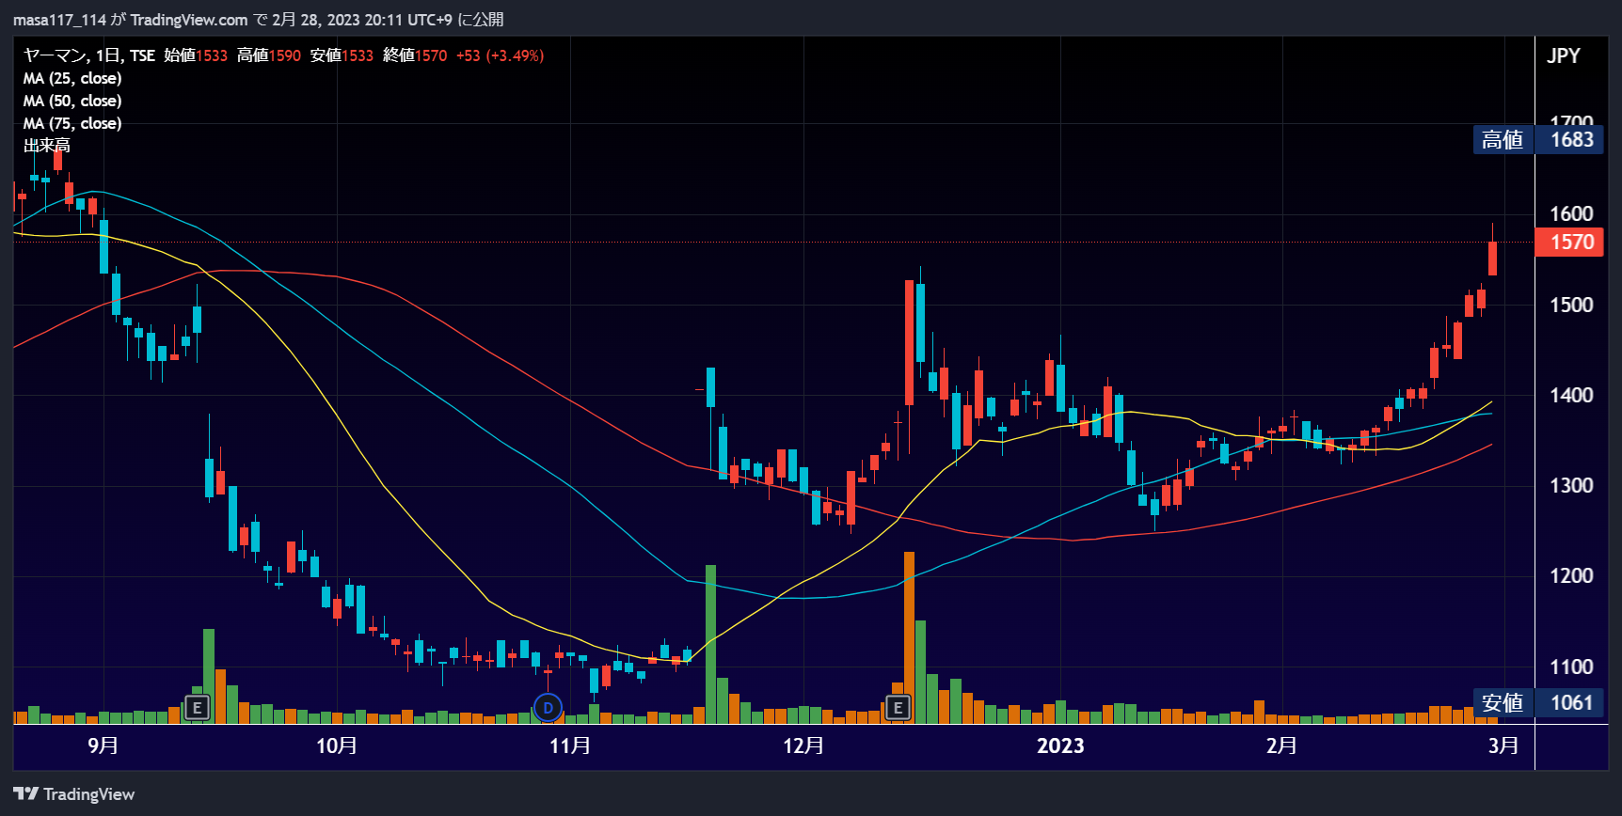The image size is (1622, 816).
Task: Click the tall green volume bar in late November
Action: [x=710, y=644]
